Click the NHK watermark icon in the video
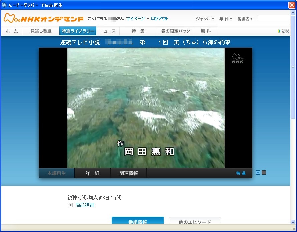The height and width of the screenshot is (232, 297). (x=238, y=58)
